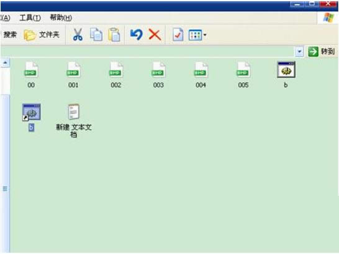This screenshot has width=339, height=254.
Task: Select the highlighted b shortcut icon
Action: 31,117
